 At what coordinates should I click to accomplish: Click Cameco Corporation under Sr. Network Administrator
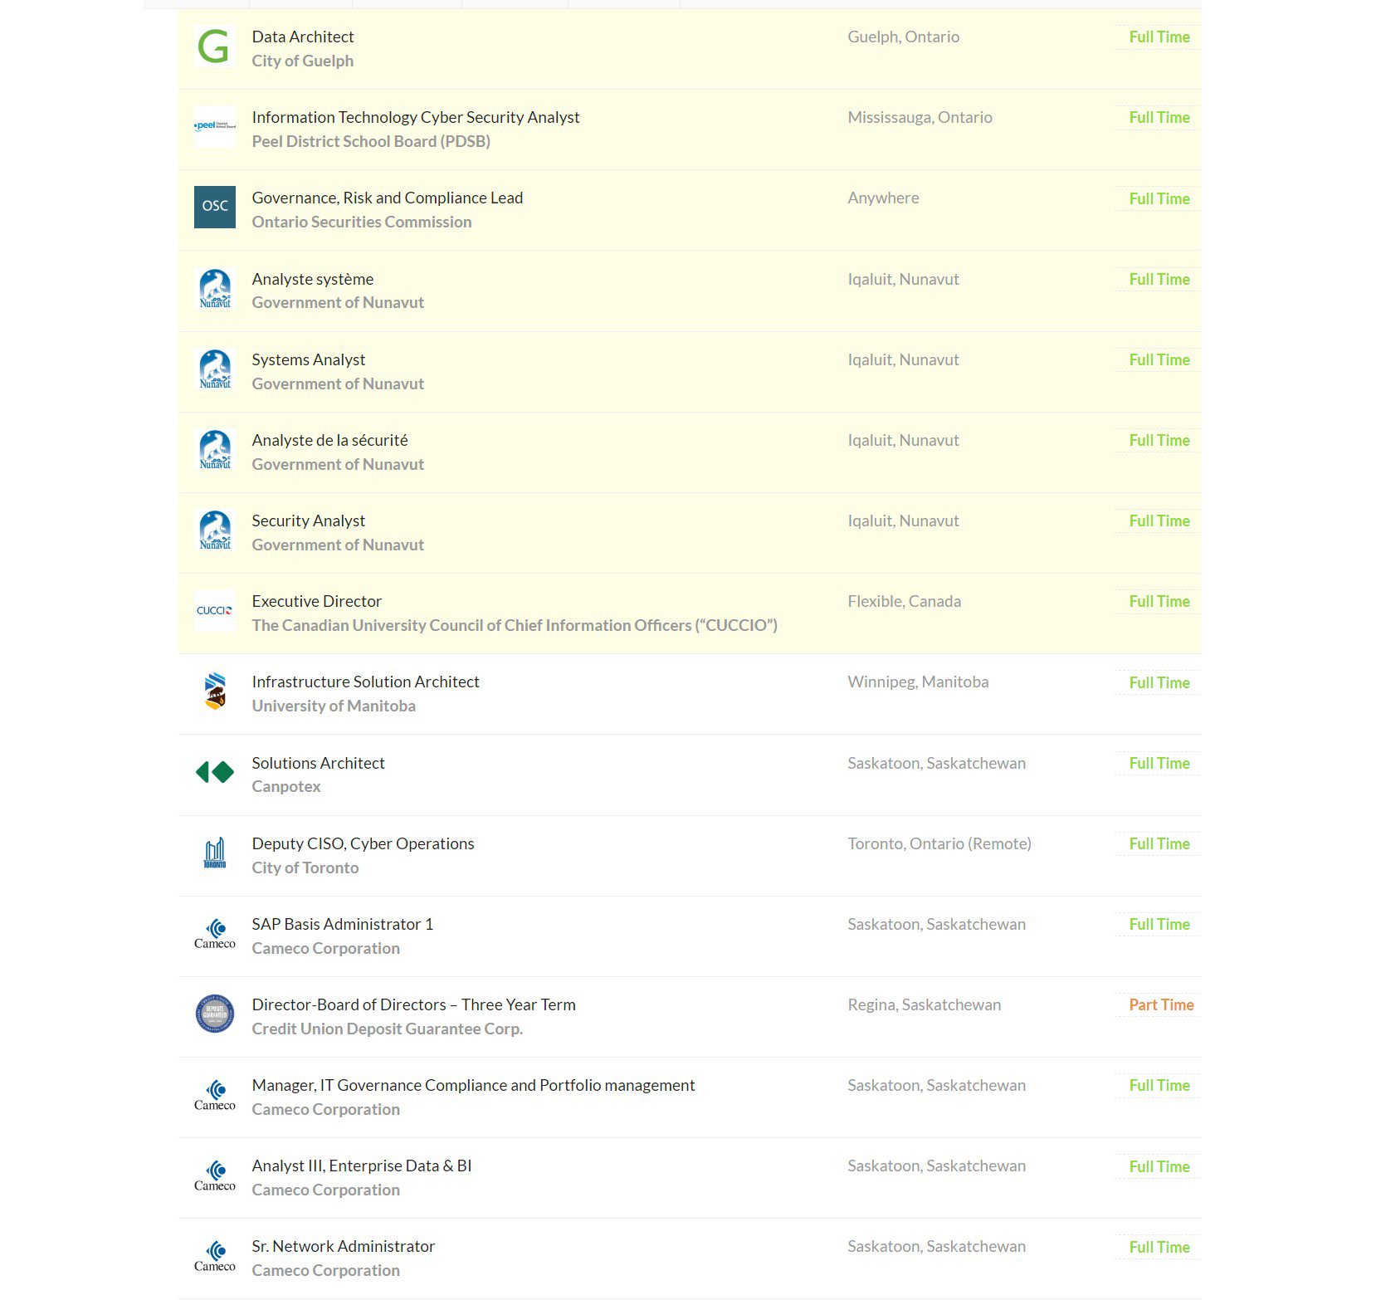tap(326, 1270)
